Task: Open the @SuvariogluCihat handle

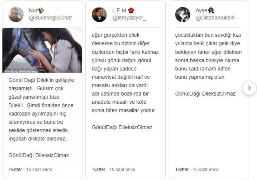Action: pos(50,18)
